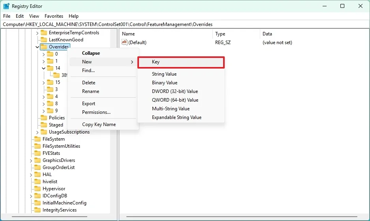Click Export in the context menu
Viewport: 370px width, 221px height.
89,104
